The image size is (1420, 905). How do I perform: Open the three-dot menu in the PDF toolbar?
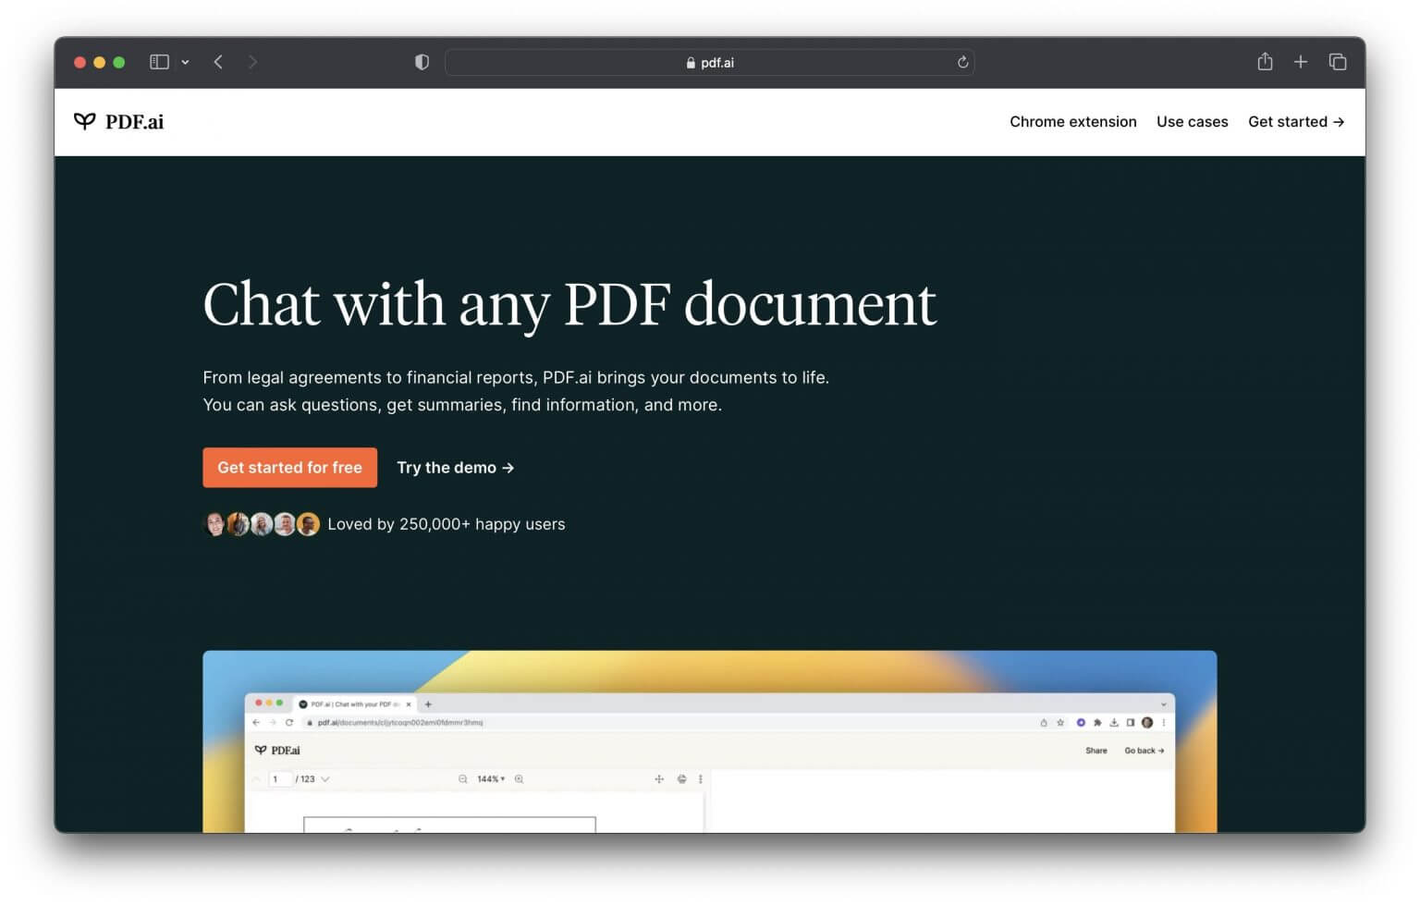[701, 778]
